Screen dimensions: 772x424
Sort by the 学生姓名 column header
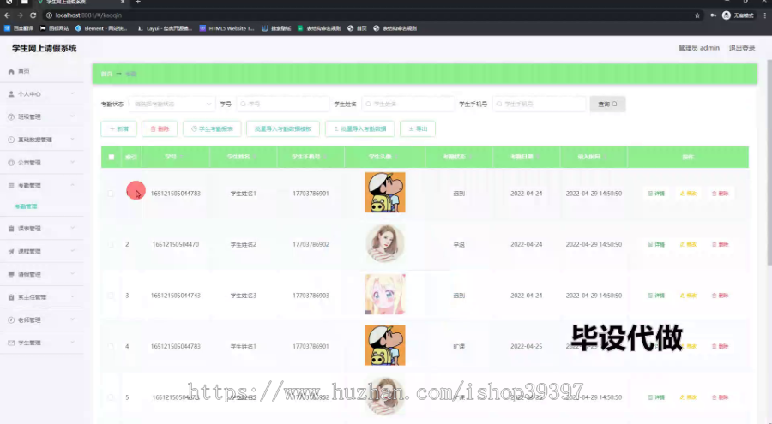[x=244, y=157]
